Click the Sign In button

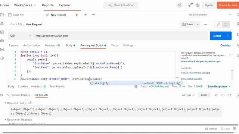click(208, 5)
